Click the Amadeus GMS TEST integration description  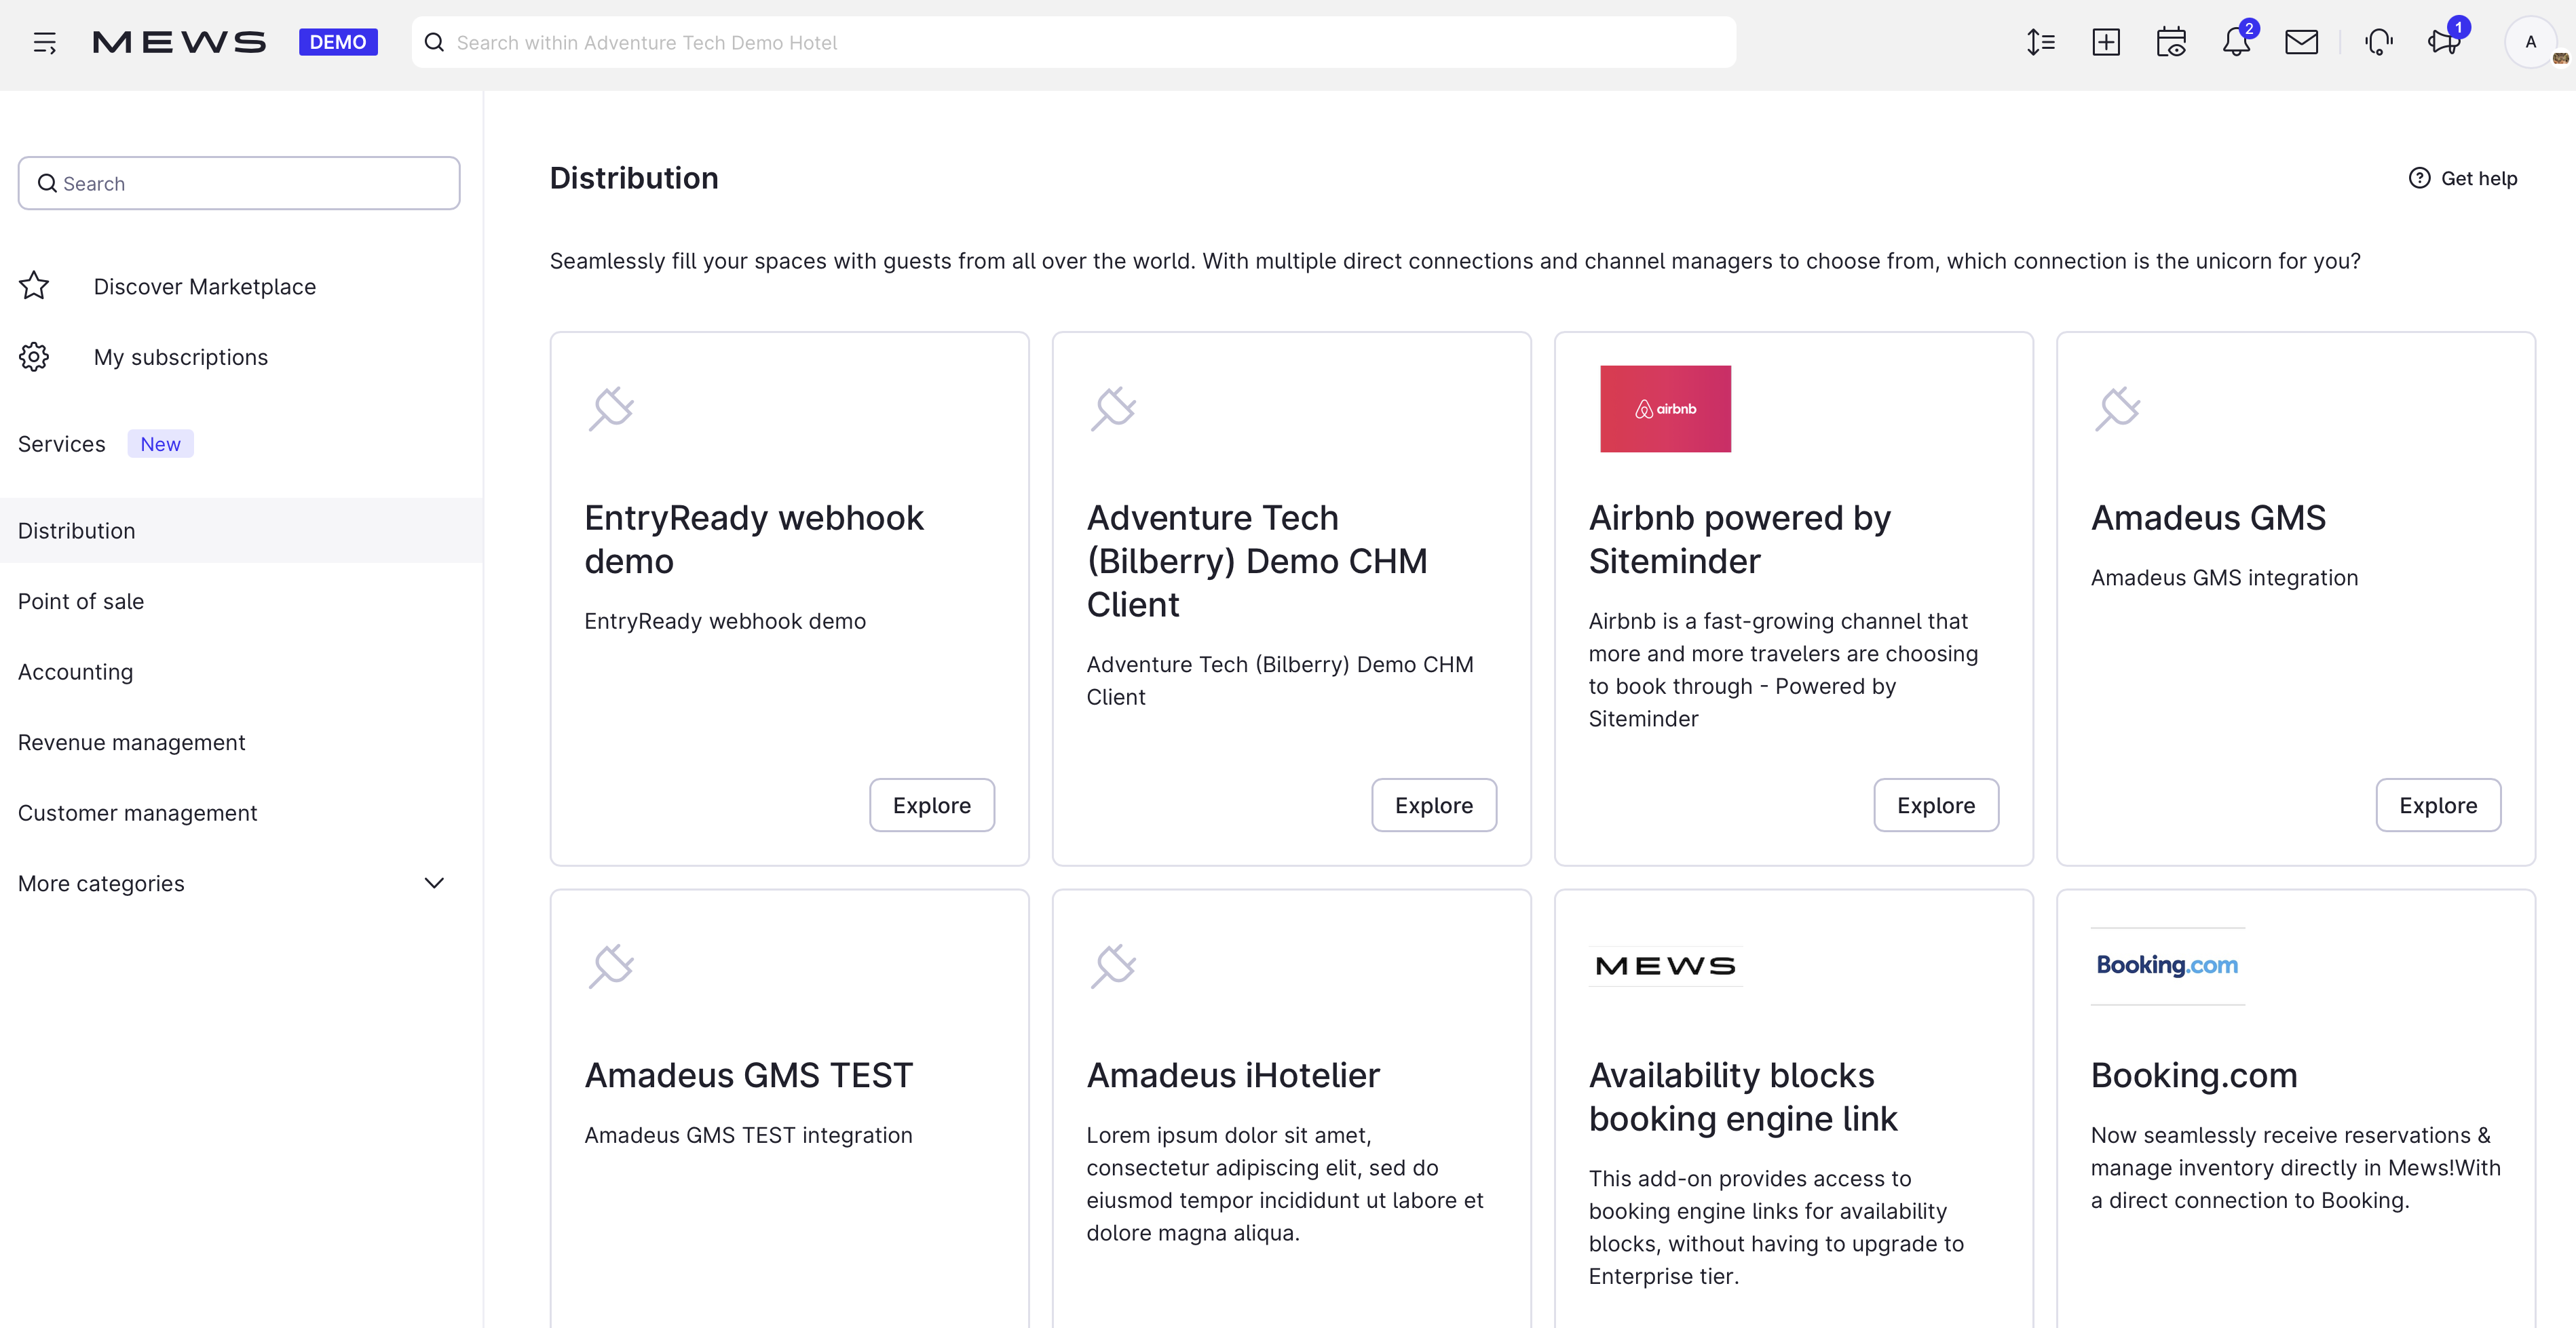coord(748,1135)
